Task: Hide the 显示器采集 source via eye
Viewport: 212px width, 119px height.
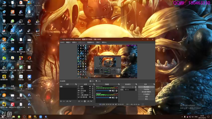Action: [x=90, y=97]
